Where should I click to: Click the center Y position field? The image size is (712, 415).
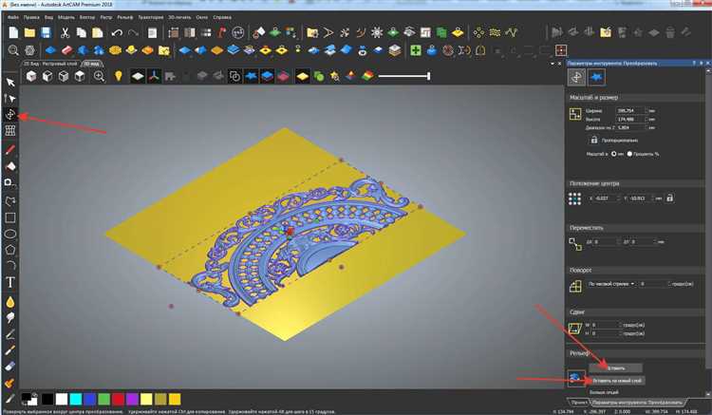[x=642, y=198]
